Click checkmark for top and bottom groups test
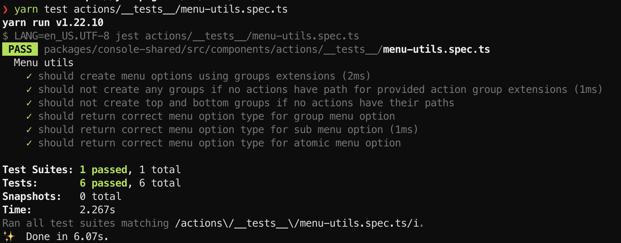 coord(29,103)
